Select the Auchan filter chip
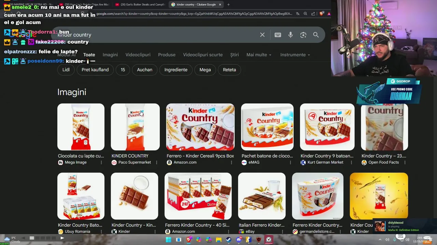The image size is (437, 245). [145, 70]
